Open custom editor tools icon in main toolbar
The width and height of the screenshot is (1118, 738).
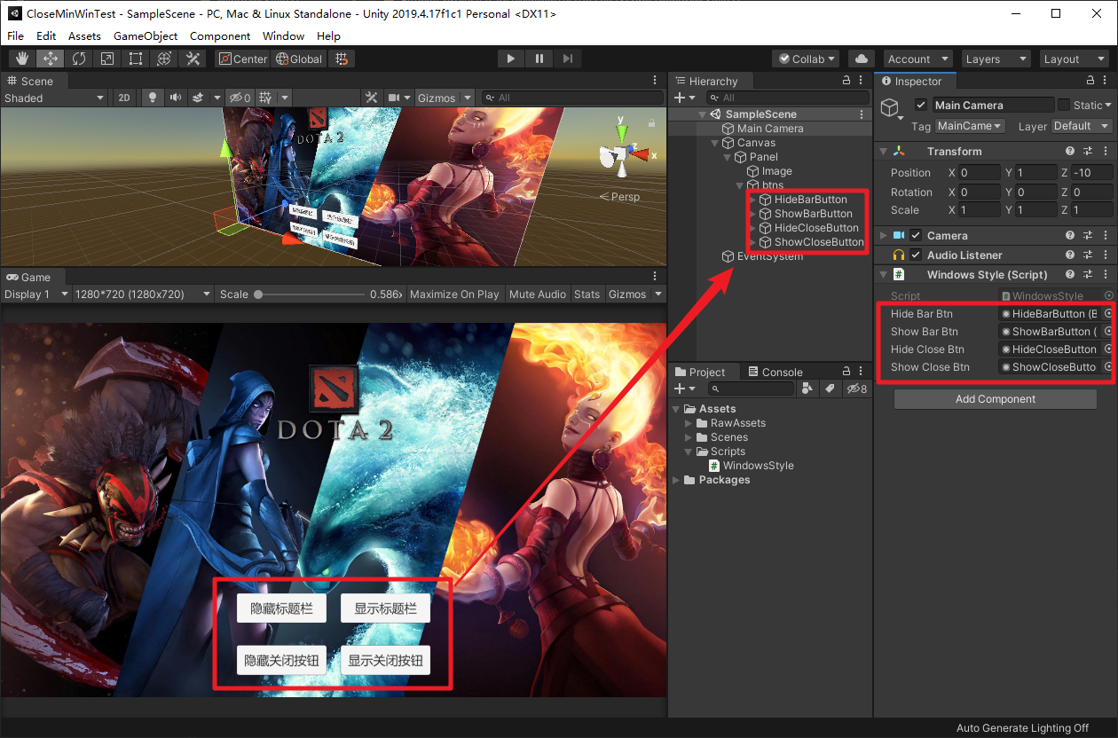[x=193, y=59]
